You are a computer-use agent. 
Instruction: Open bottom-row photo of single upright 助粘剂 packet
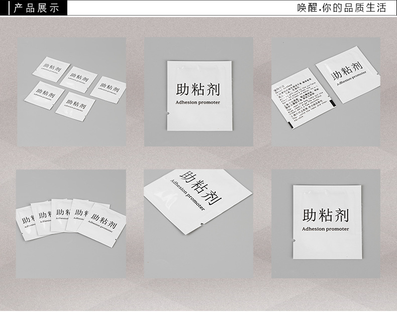(326, 224)
